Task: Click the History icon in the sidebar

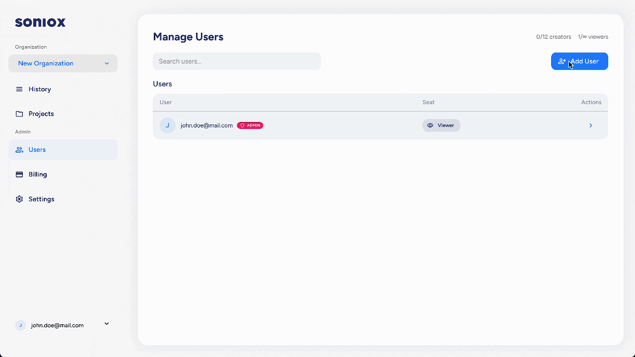Action: (x=19, y=89)
